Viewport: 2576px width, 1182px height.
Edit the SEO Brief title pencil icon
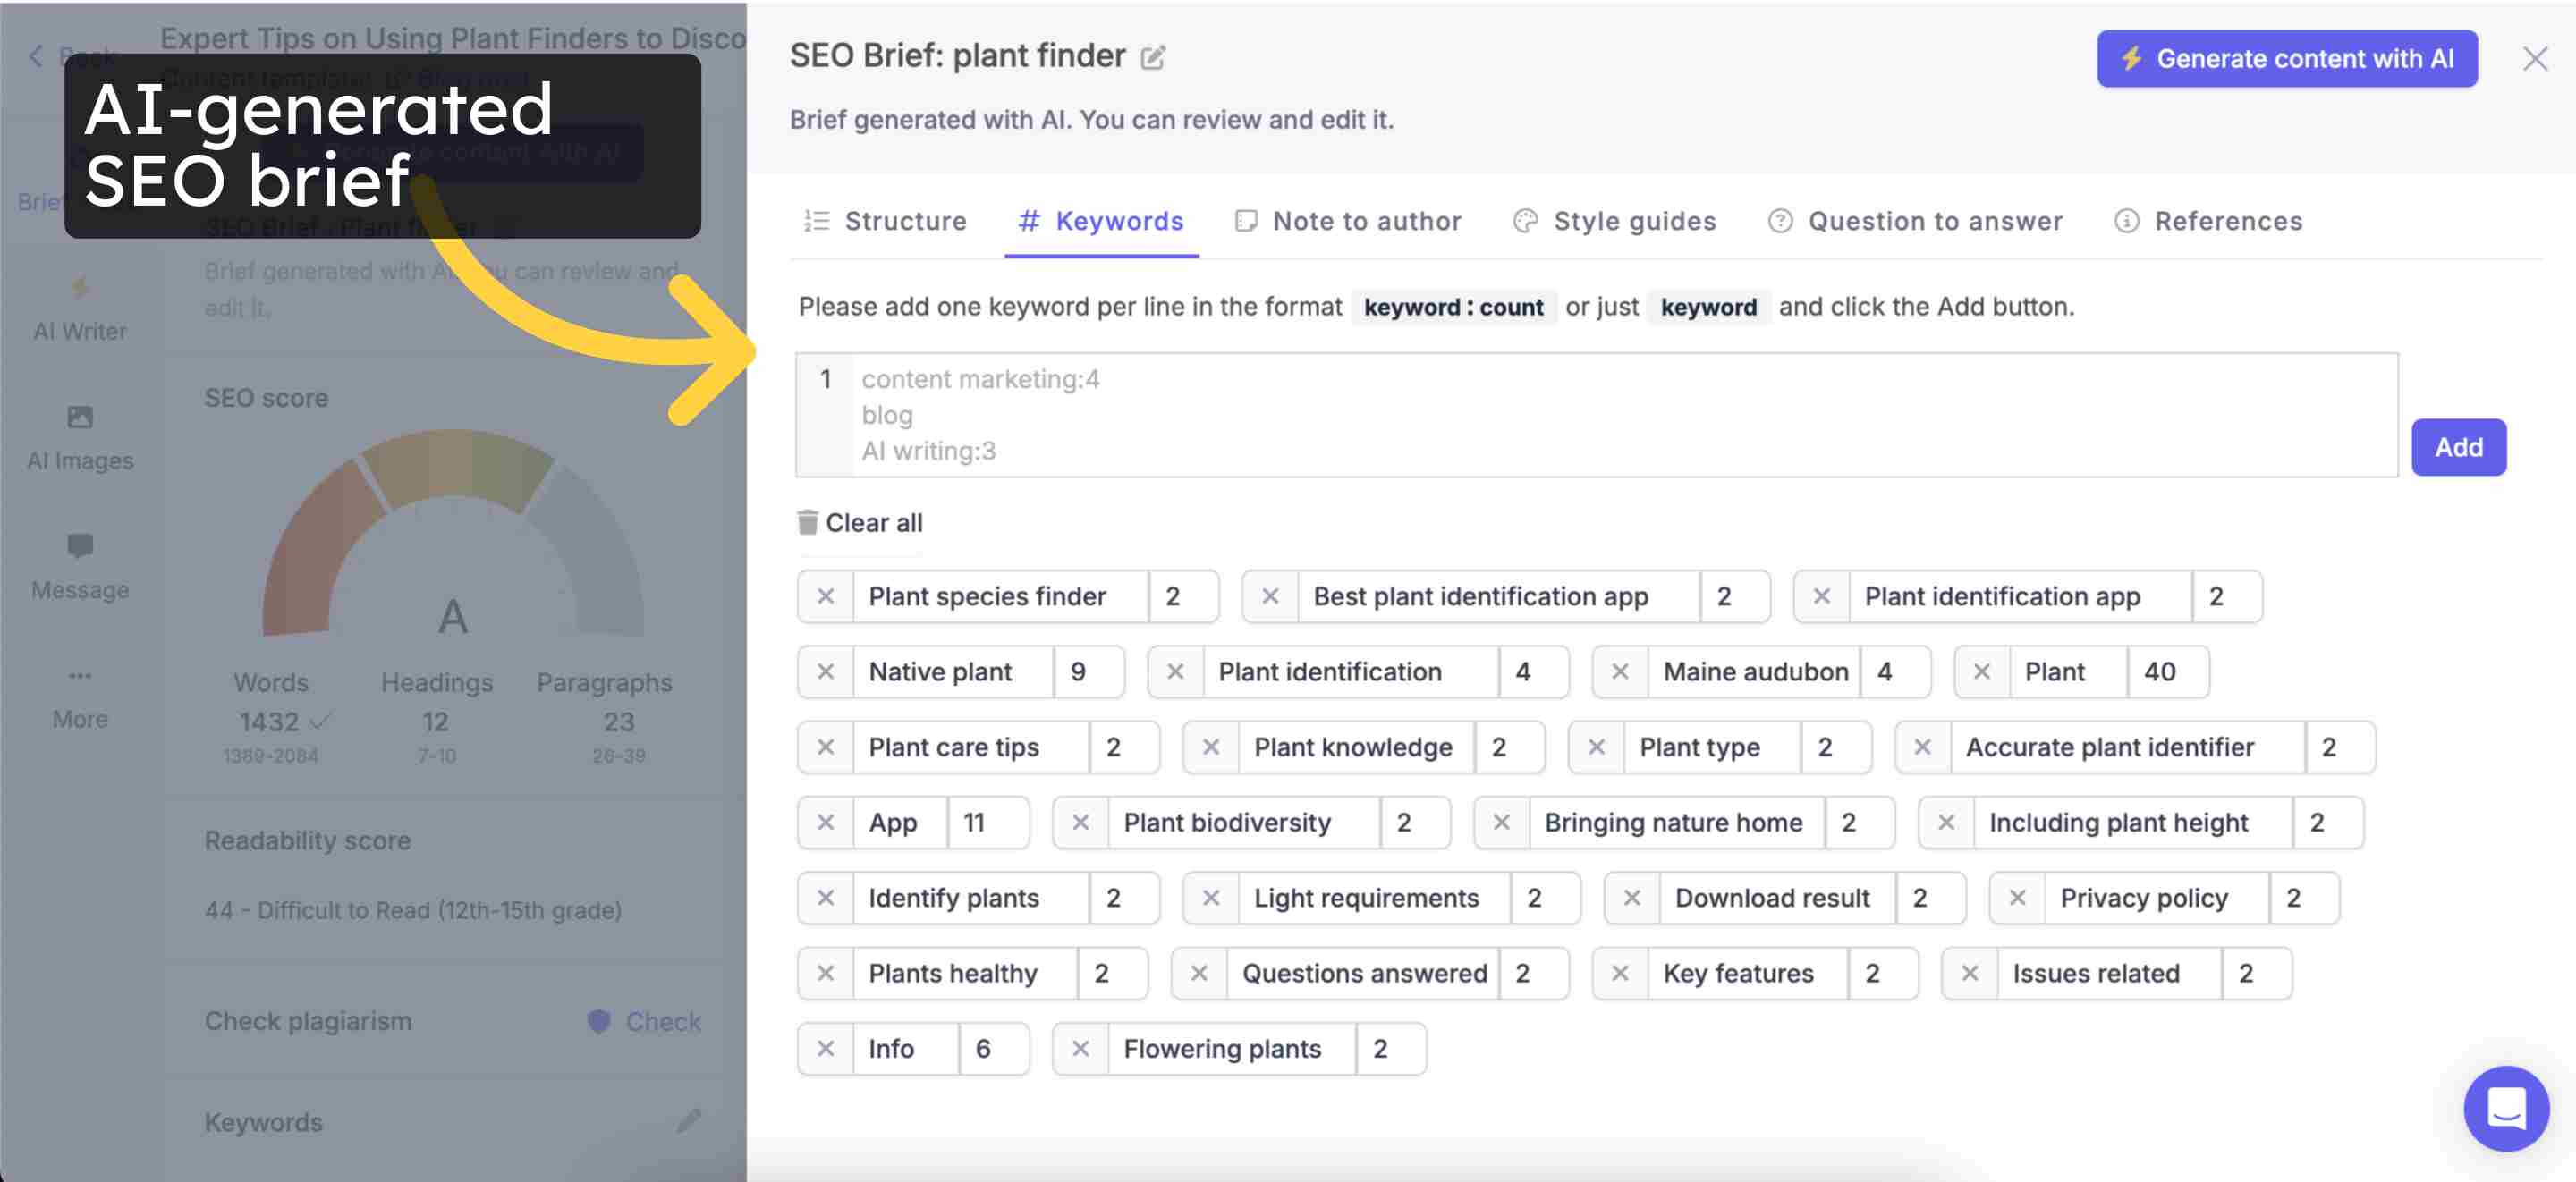[x=1153, y=58]
